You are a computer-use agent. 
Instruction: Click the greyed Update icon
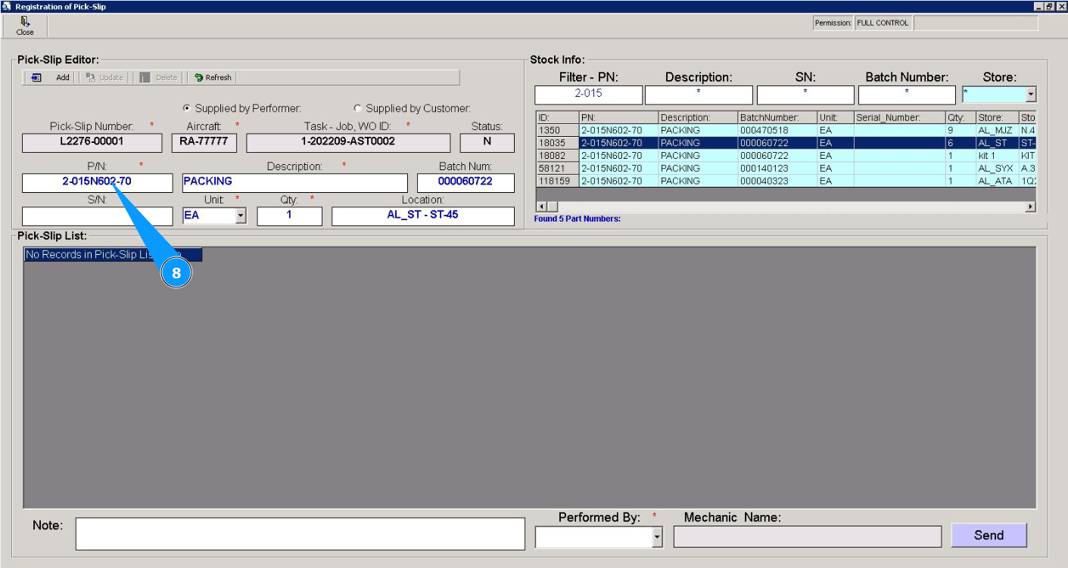pyautogui.click(x=91, y=77)
